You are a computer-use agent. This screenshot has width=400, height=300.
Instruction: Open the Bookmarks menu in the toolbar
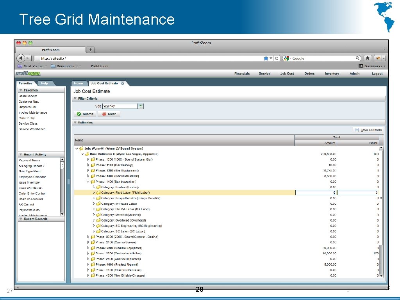[x=372, y=66]
